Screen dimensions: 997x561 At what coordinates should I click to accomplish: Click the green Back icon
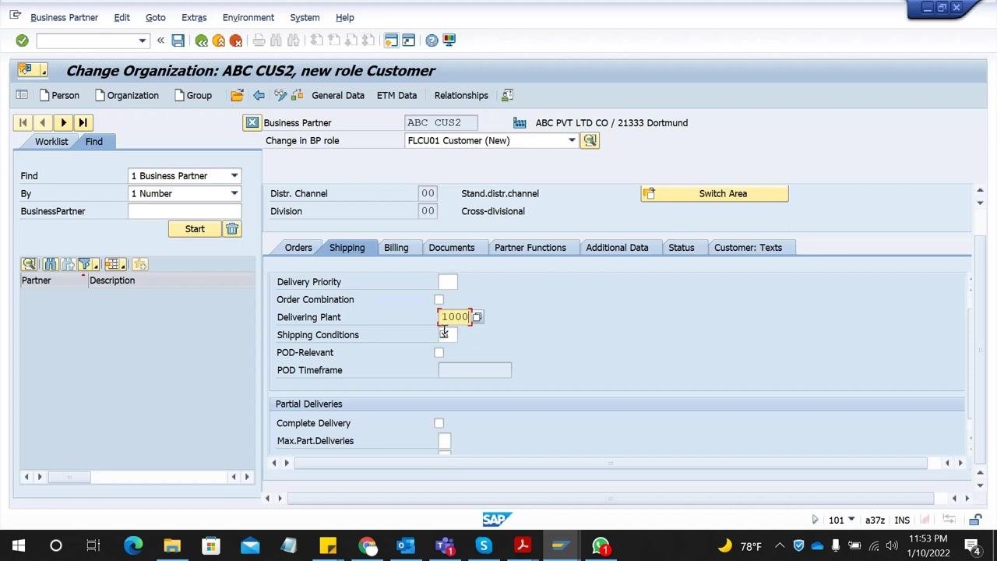(202, 41)
